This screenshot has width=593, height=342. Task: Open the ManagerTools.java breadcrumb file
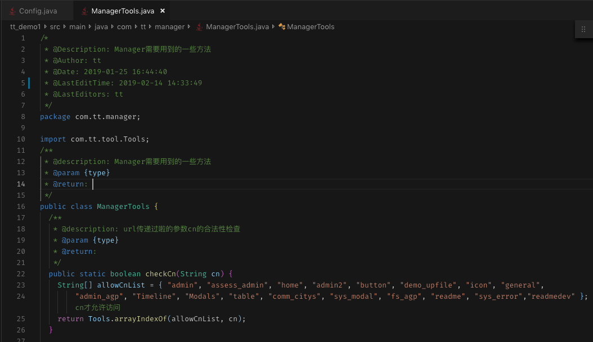click(x=237, y=27)
